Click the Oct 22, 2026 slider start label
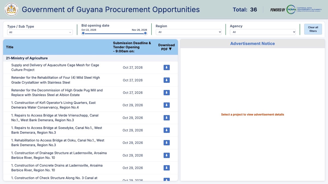Viewport: 328px width, 184px height. 89,30
